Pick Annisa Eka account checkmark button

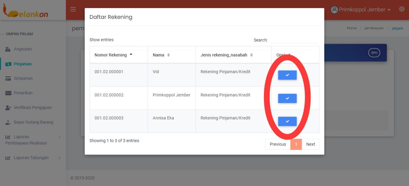[x=287, y=121]
